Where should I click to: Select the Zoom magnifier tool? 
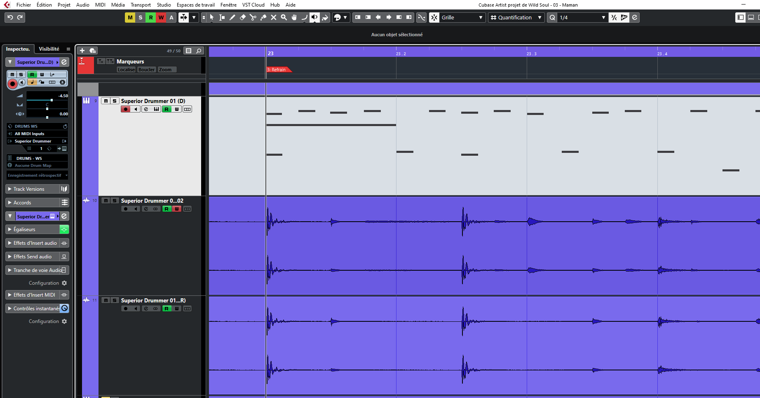(284, 17)
